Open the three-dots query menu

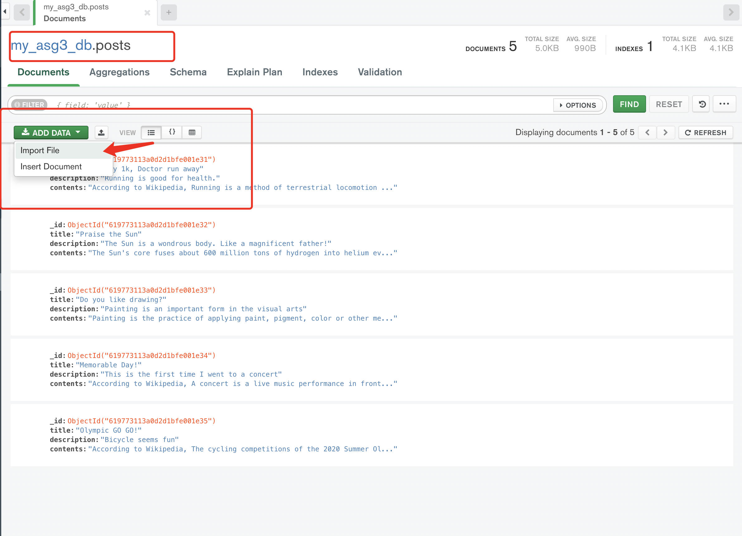tap(724, 104)
